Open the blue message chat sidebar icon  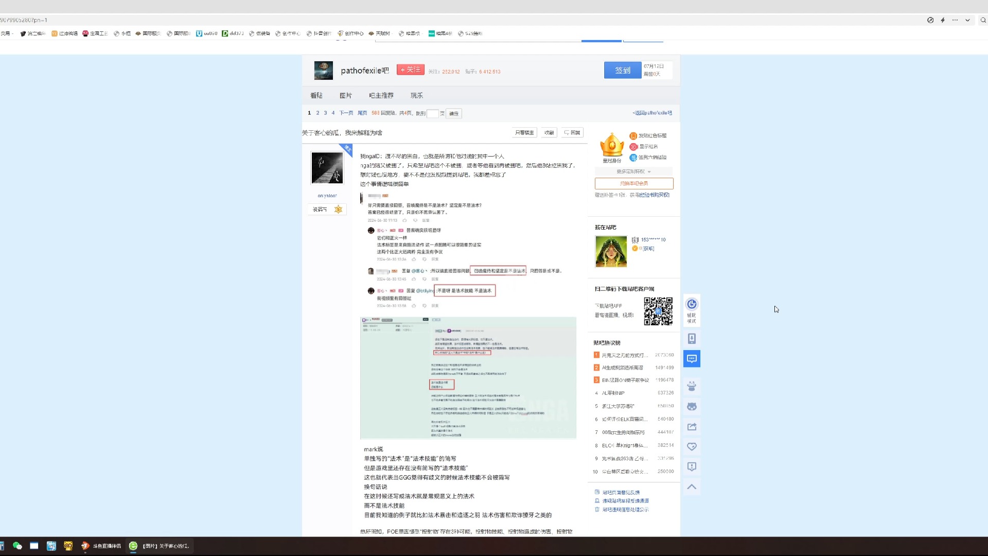coord(692,359)
